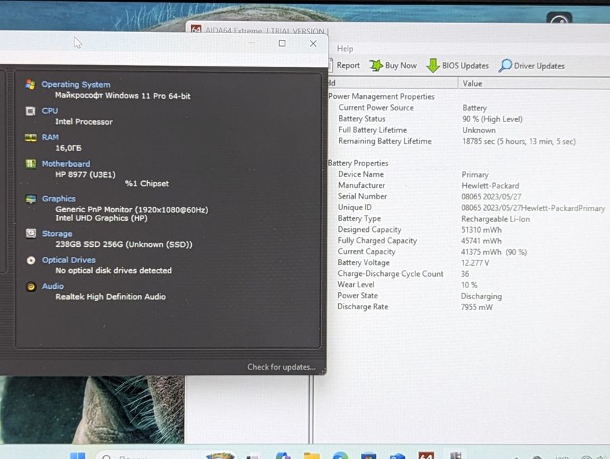Click the Driver Updates text label

(x=540, y=66)
